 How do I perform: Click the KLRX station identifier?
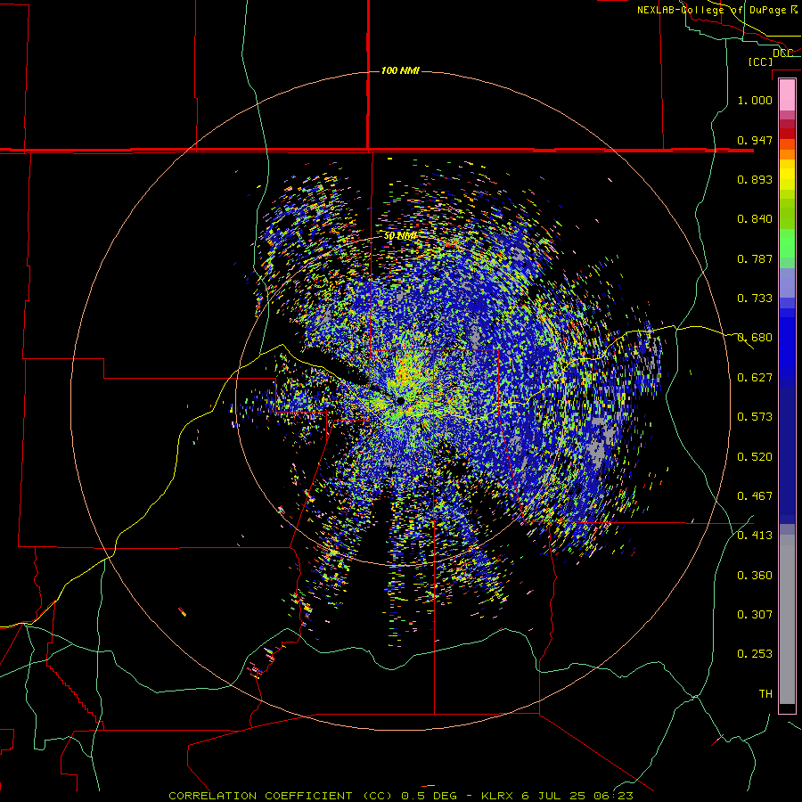(499, 796)
